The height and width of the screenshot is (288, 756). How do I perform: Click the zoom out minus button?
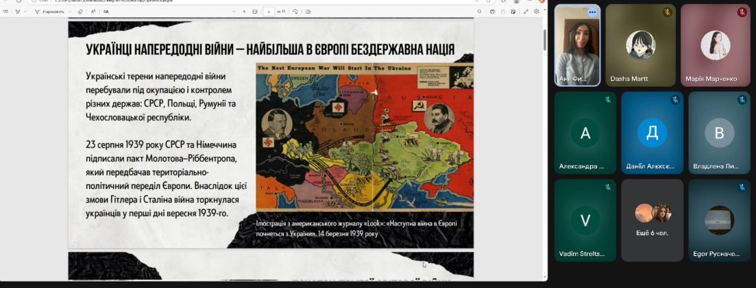pyautogui.click(x=234, y=11)
